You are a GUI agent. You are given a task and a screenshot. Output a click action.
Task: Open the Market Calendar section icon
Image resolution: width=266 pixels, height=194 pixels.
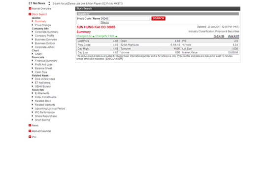click(x=30, y=131)
